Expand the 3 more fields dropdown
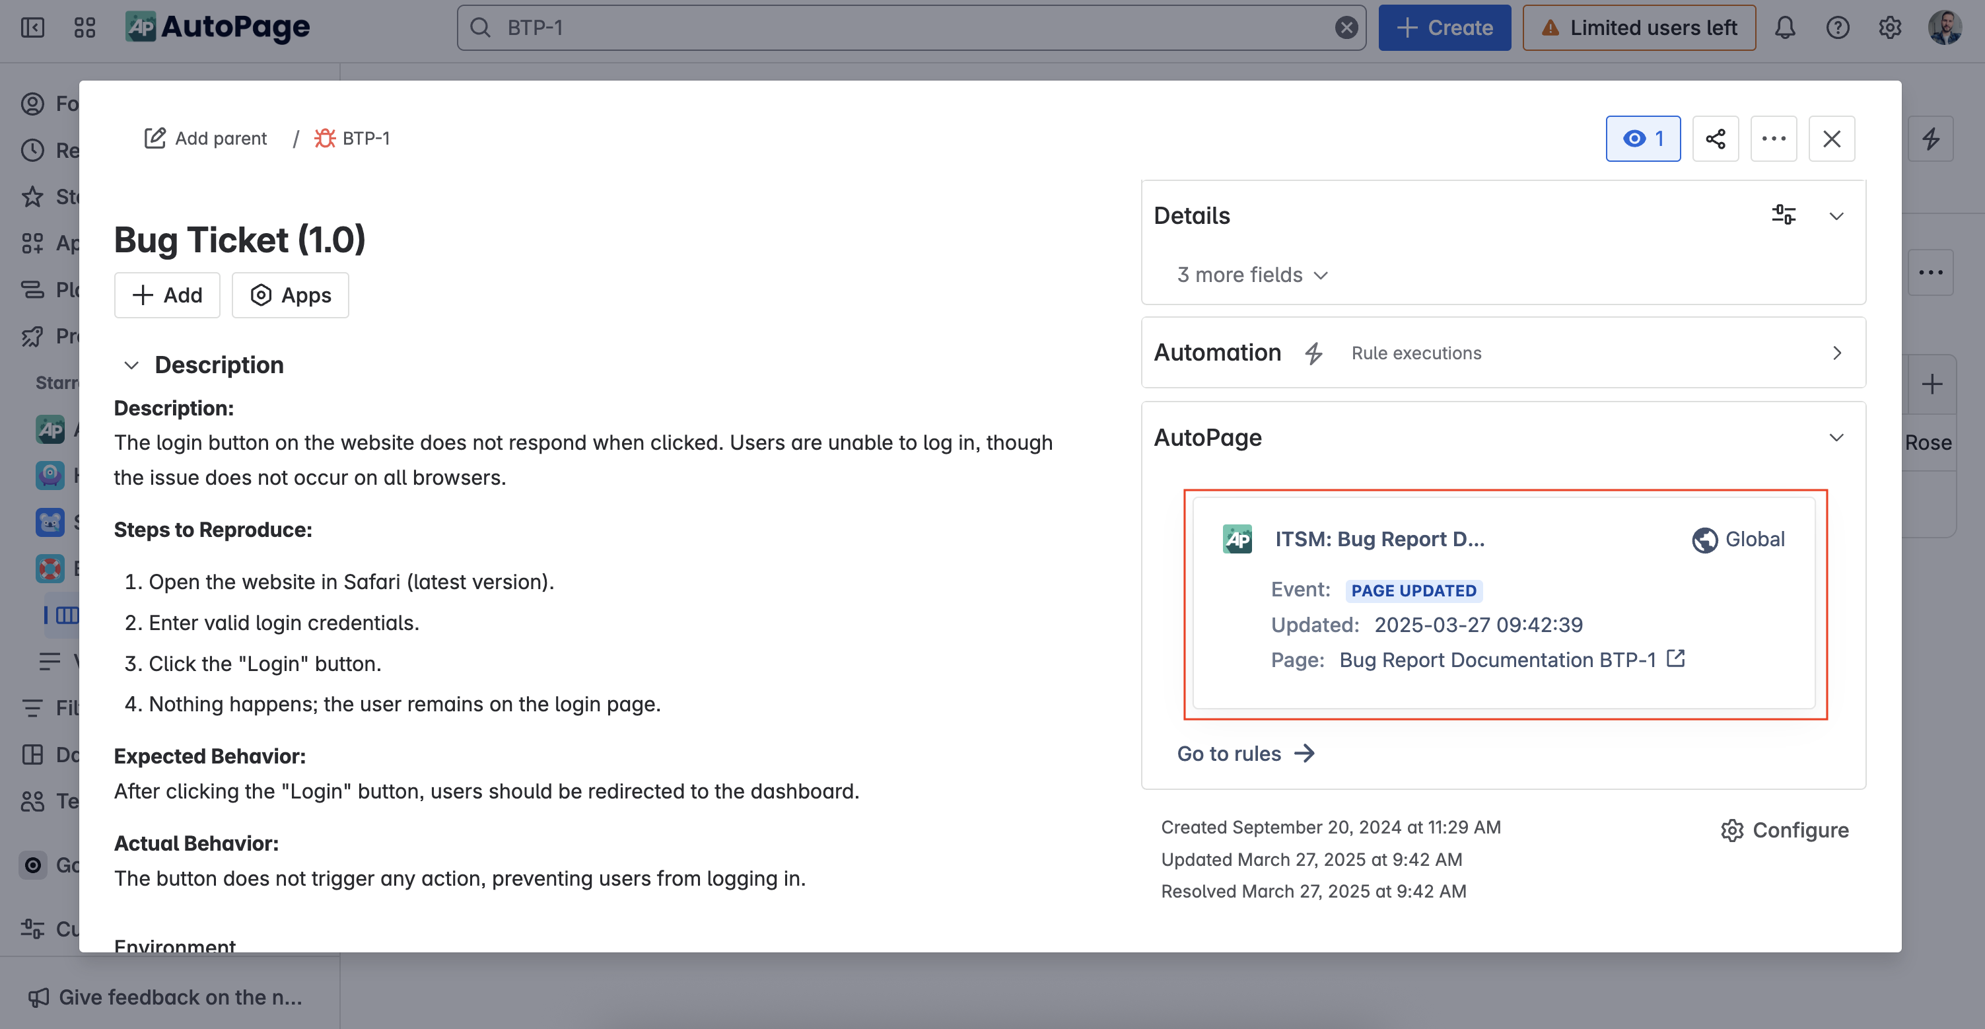1985x1029 pixels. pos(1251,274)
